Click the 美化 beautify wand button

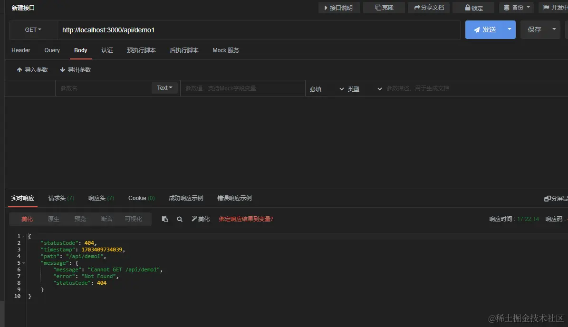[201, 219]
